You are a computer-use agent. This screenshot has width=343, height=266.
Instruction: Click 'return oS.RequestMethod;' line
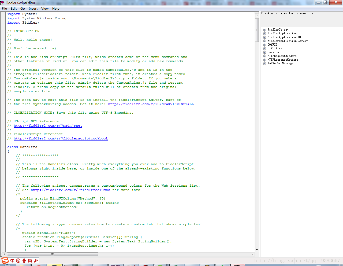click(x=52, y=207)
